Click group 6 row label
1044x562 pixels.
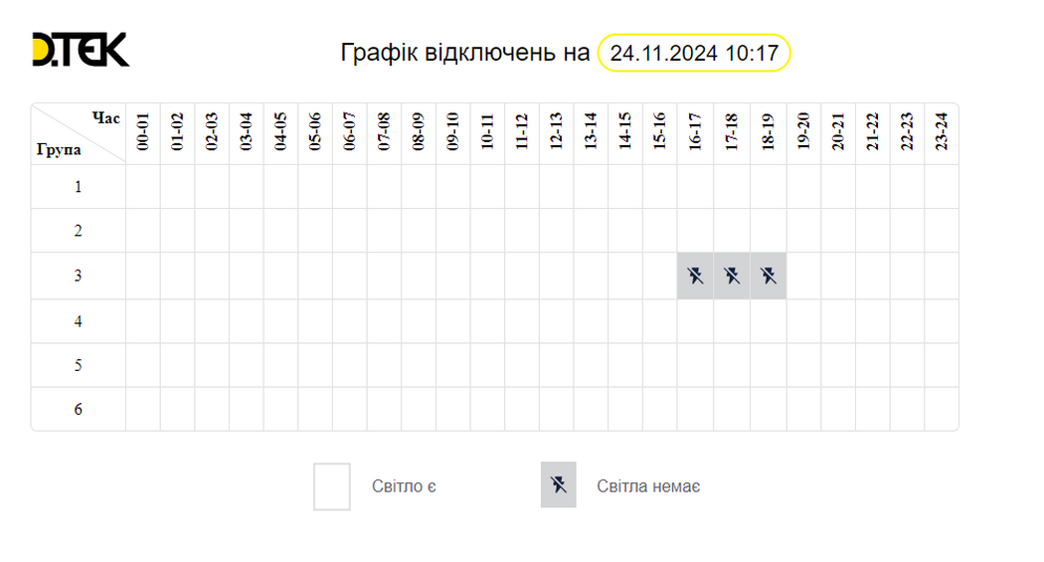(79, 409)
